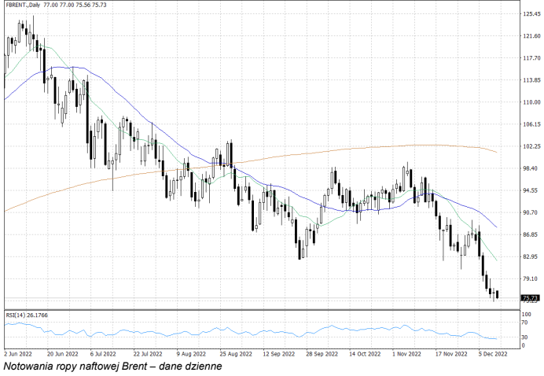This screenshot has height=376, width=544.
Task: Click the current price tag 75.73
Action: (530, 298)
